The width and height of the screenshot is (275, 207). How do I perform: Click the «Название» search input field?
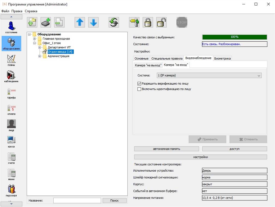[77, 200]
